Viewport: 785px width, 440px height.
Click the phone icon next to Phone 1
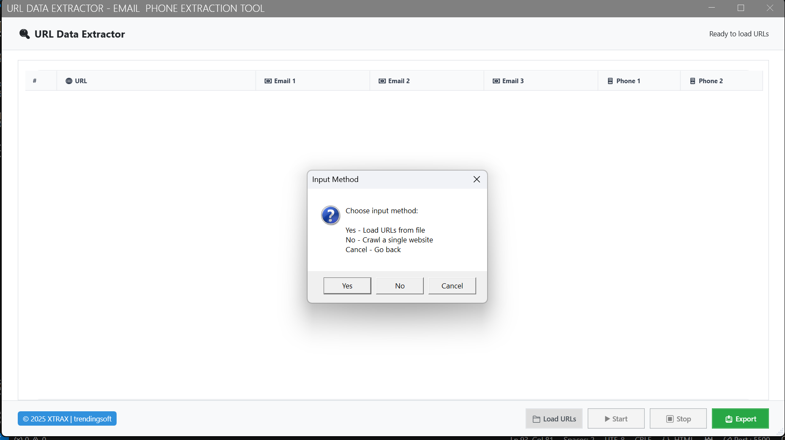click(x=610, y=81)
